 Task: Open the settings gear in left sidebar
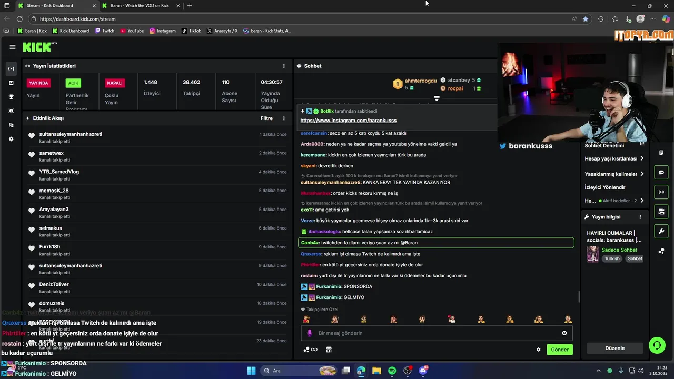point(11,139)
